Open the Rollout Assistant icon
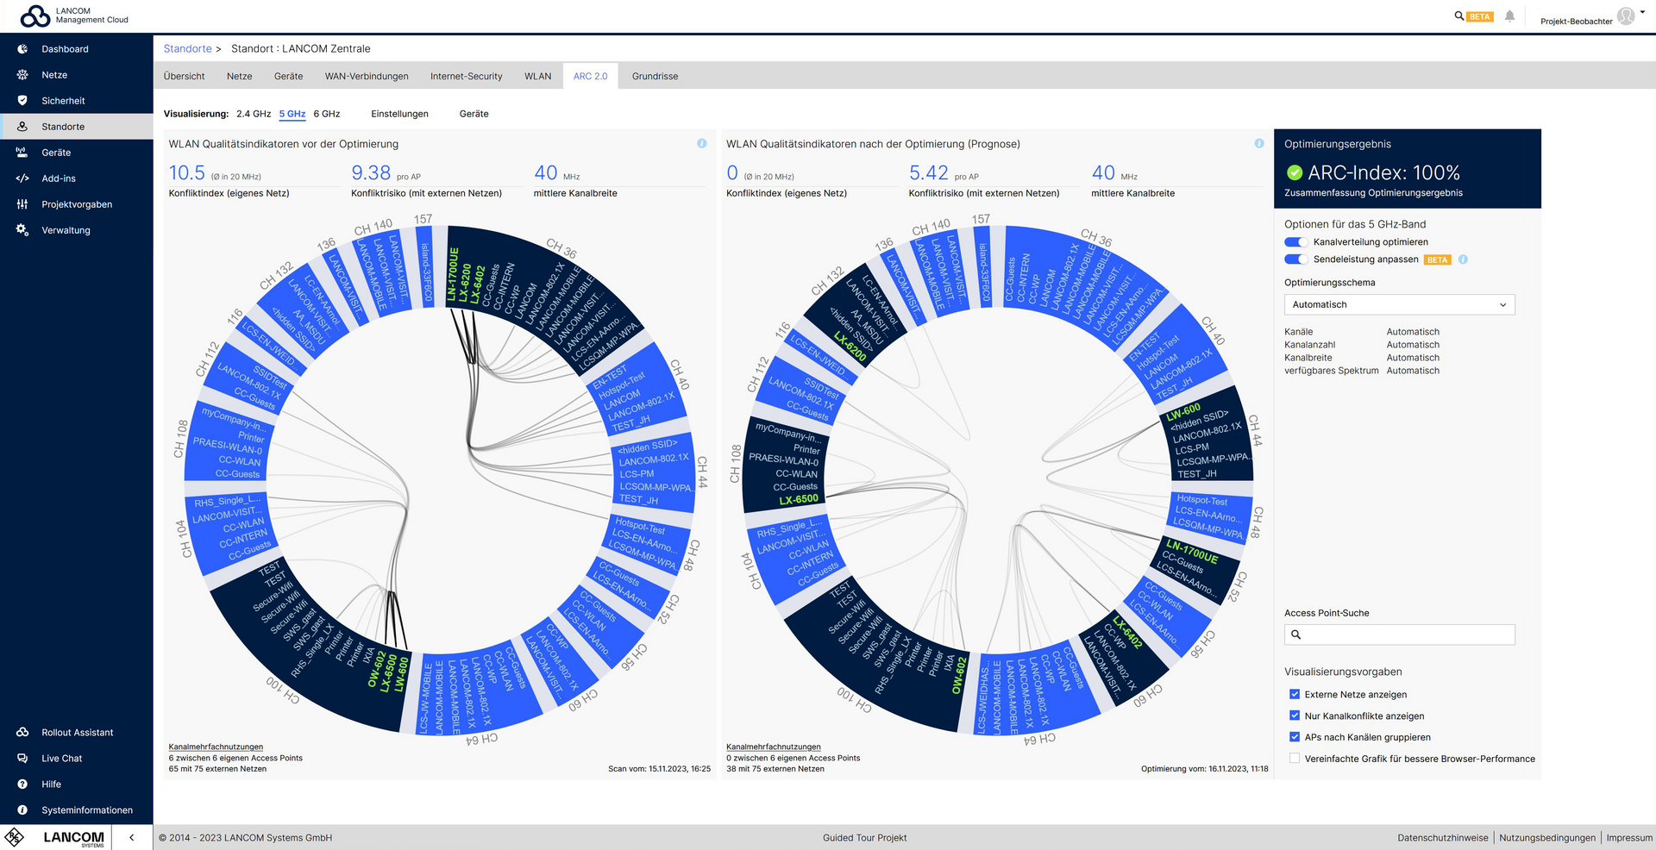The width and height of the screenshot is (1656, 850). click(22, 733)
